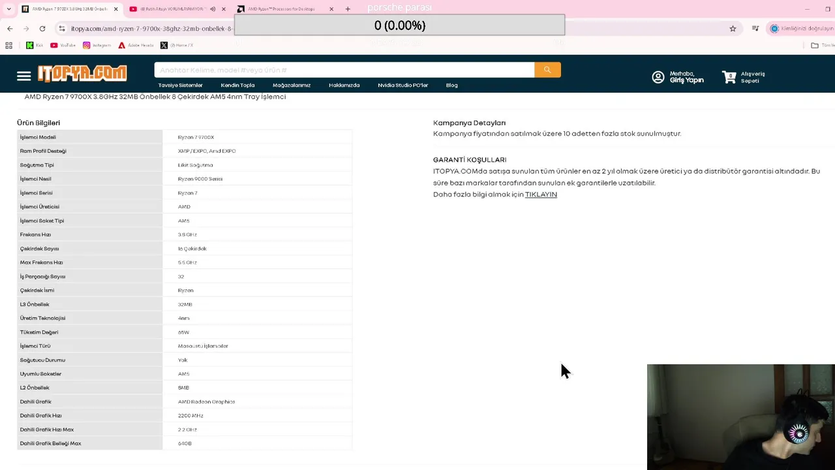Click the Ram Profil Desteği row label
835x470 pixels.
[x=43, y=151]
